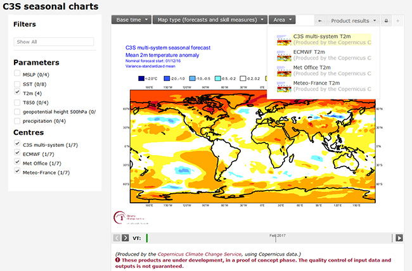Select Met Office T2m product
412x271 pixels.
tap(324, 70)
